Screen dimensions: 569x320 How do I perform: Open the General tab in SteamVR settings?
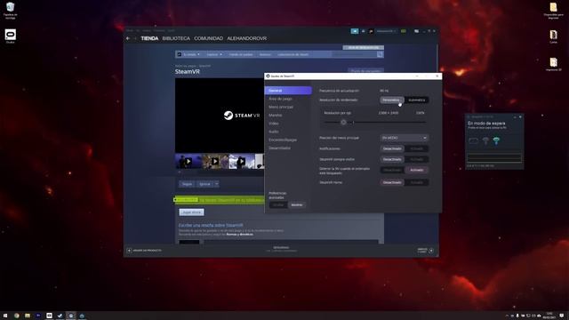pyautogui.click(x=288, y=91)
